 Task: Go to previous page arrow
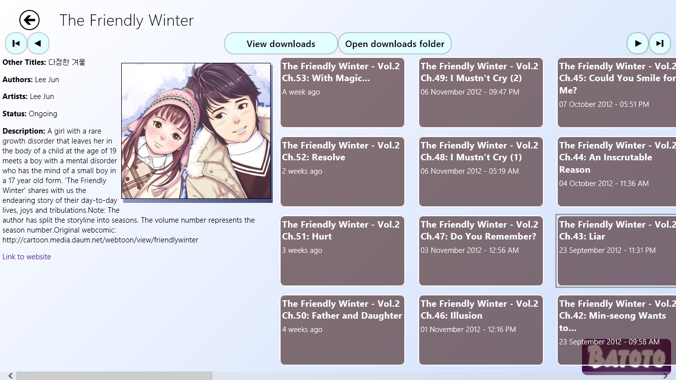[x=38, y=44]
